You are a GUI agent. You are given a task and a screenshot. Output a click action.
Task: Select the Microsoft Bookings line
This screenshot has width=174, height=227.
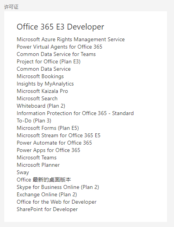(40, 76)
